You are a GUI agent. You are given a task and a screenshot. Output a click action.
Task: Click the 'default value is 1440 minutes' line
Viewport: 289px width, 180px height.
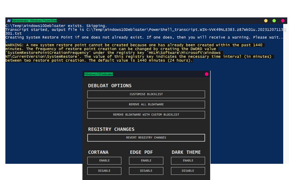point(99,60)
